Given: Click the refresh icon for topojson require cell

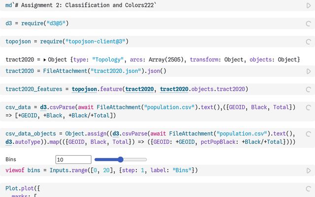Looking at the screenshot, I should pos(309,41).
